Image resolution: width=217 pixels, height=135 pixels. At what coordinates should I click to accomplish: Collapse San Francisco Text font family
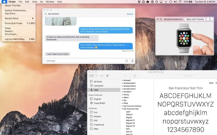122,109
